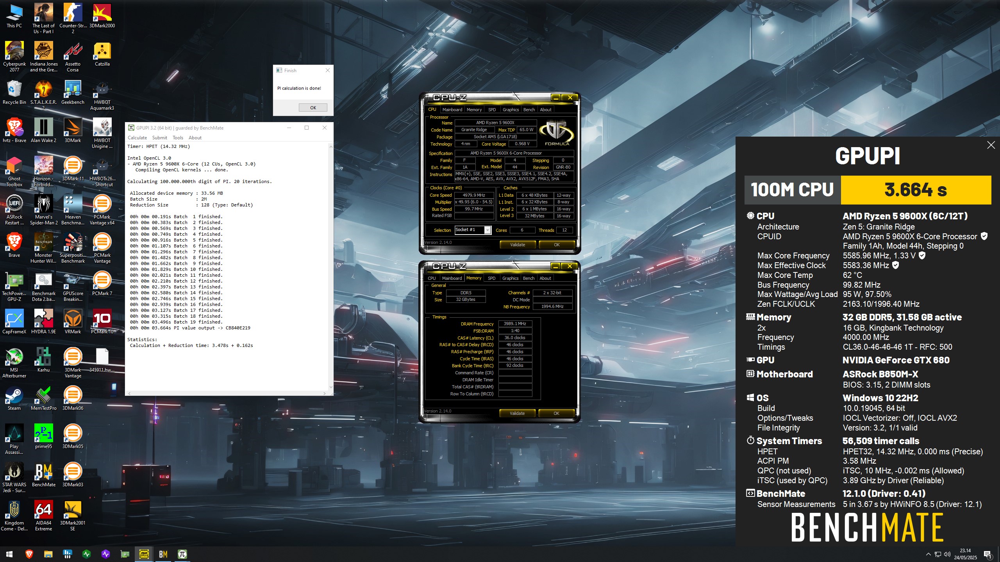The width and height of the screenshot is (1000, 562).
Task: Launch Heaven Benchmark desktop icon
Action: (x=73, y=210)
